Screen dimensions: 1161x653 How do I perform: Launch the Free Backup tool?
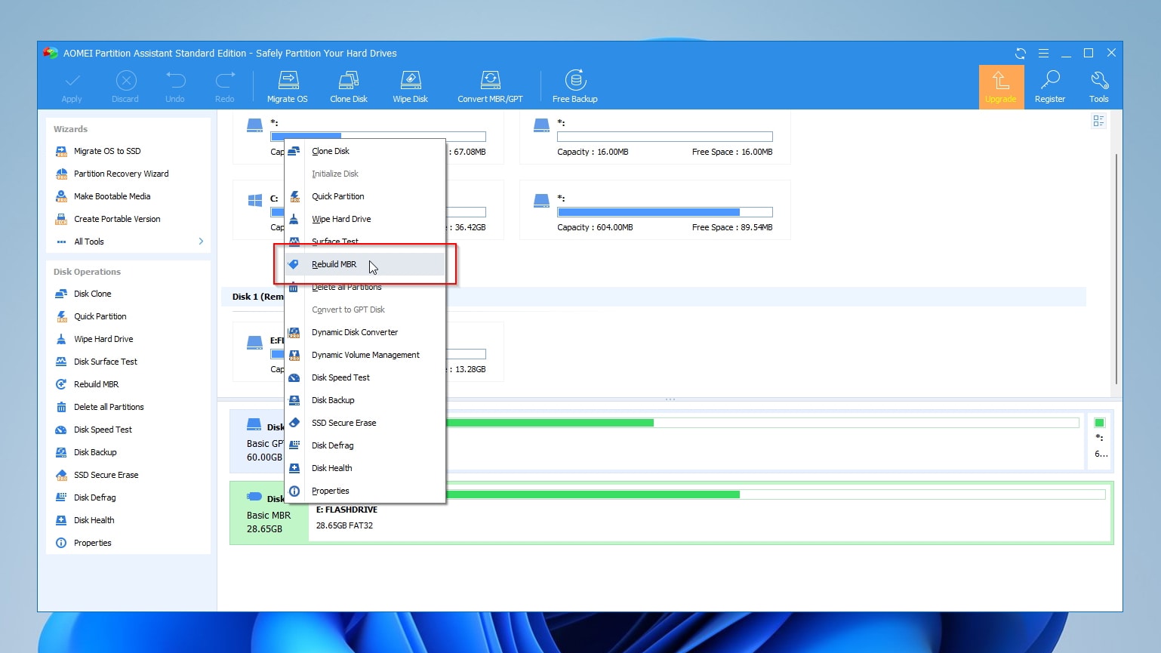(575, 87)
